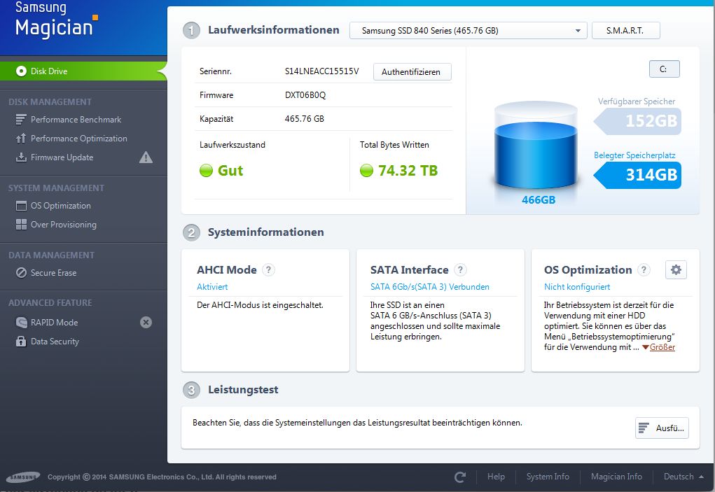Click the capacity value 465.76 GB
Screen dimensions: 715x492
[304, 119]
